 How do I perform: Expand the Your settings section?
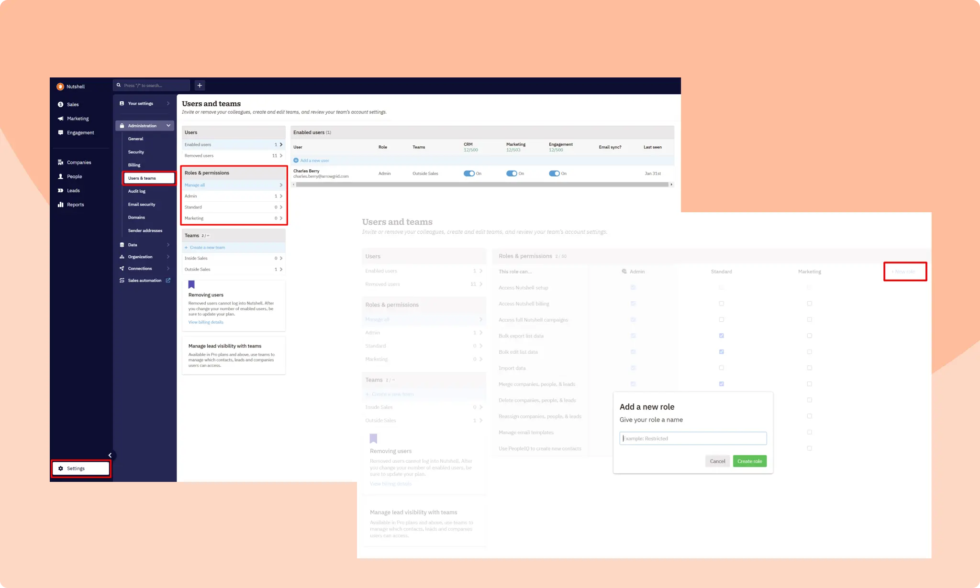coord(168,103)
